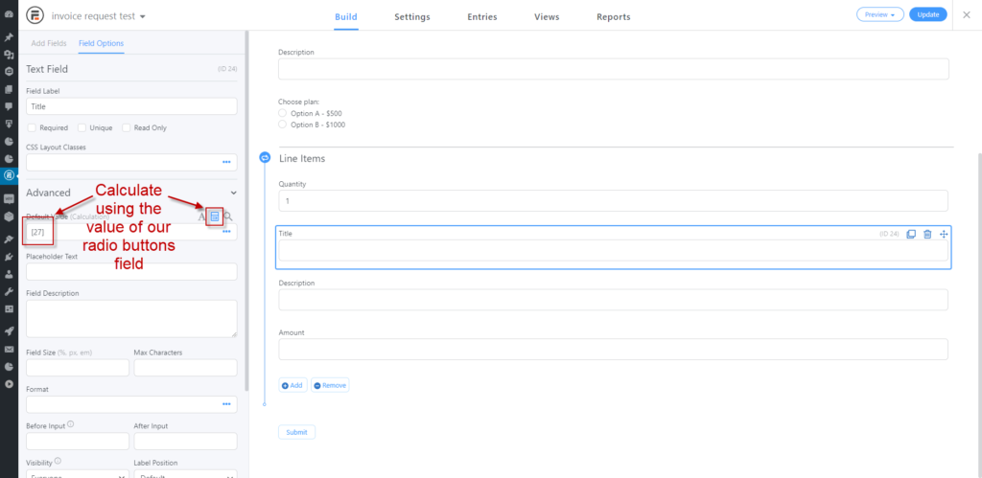Open the Users person sidebar icon
The width and height of the screenshot is (982, 478).
[9, 274]
